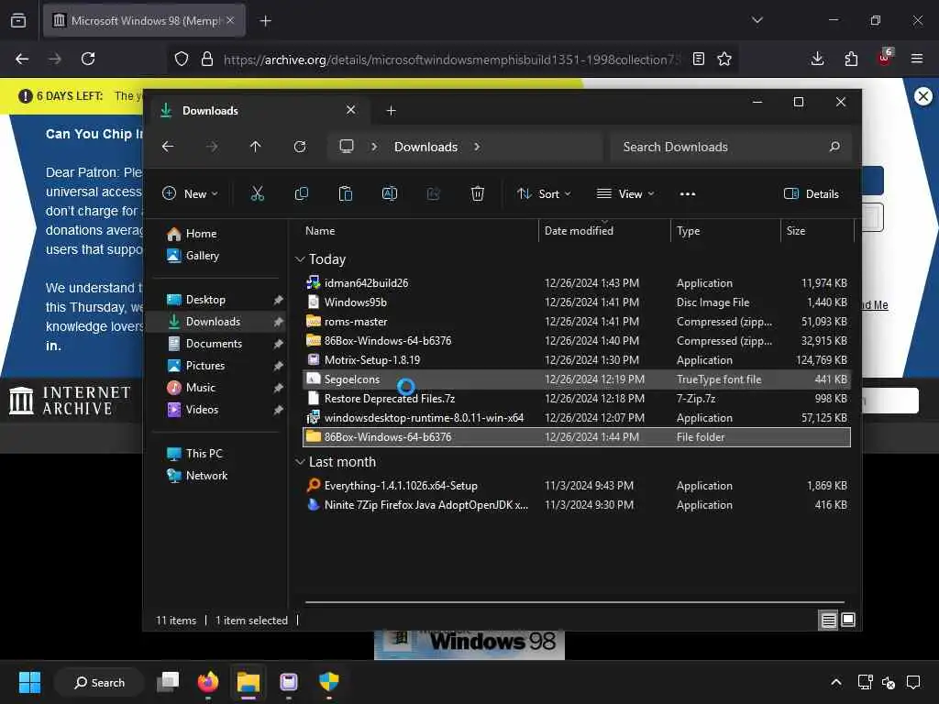
Task: Click the Internet Archive logo link
Action: (x=70, y=401)
